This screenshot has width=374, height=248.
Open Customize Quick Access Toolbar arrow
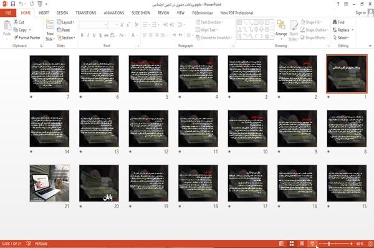point(46,4)
